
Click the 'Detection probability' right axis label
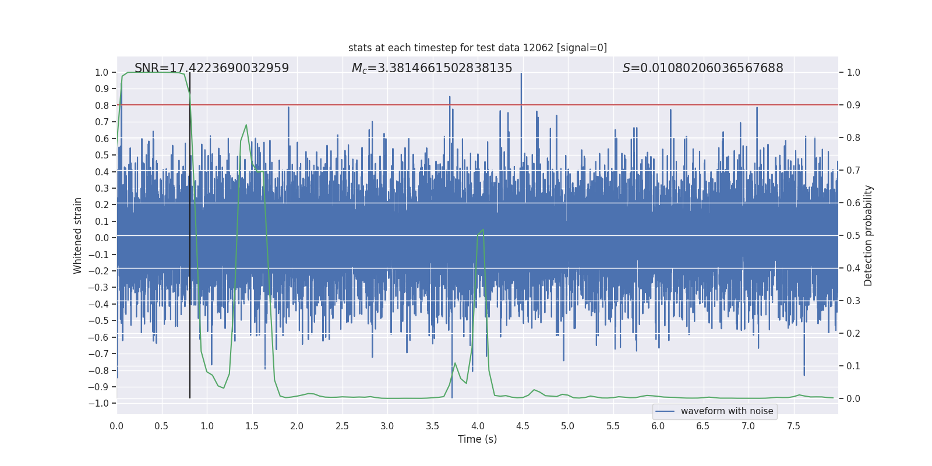[x=868, y=235]
